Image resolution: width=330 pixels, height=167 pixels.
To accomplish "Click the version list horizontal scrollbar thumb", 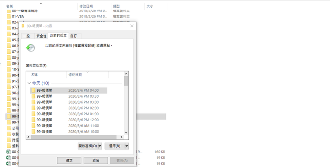I will (74, 137).
